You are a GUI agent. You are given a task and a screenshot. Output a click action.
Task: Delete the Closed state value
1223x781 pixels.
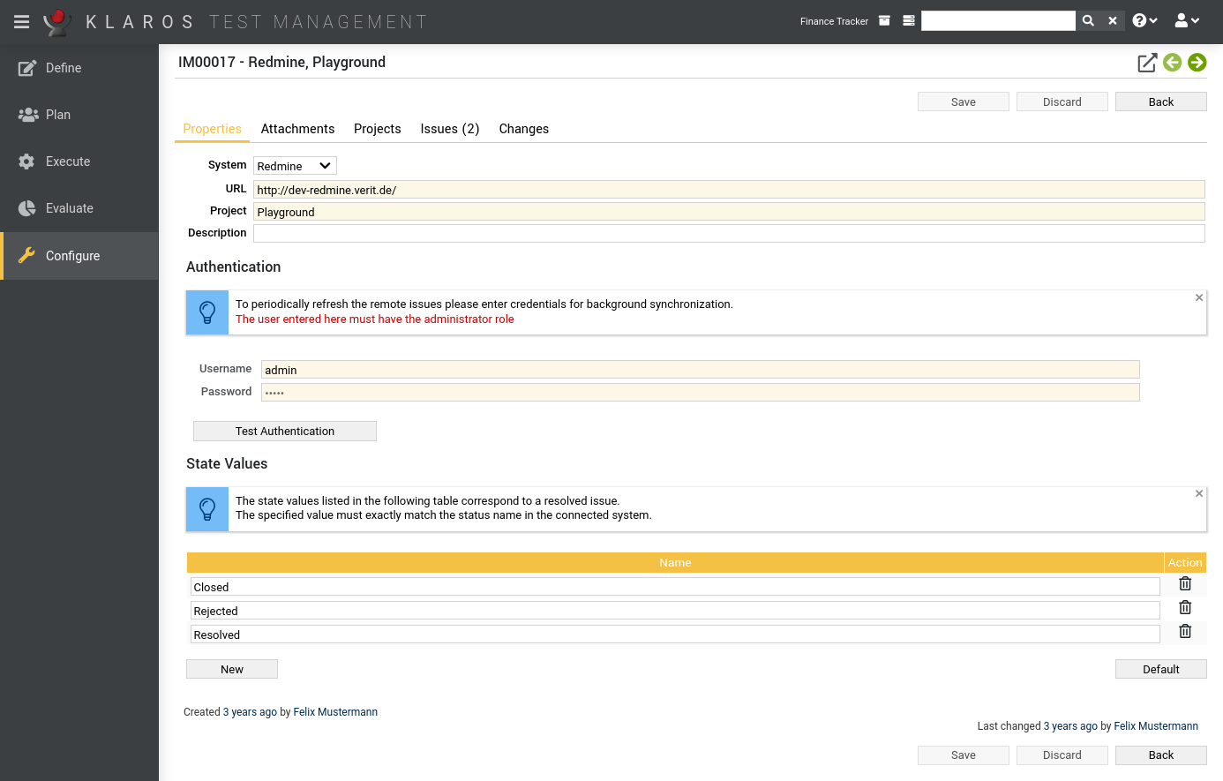pos(1185,584)
